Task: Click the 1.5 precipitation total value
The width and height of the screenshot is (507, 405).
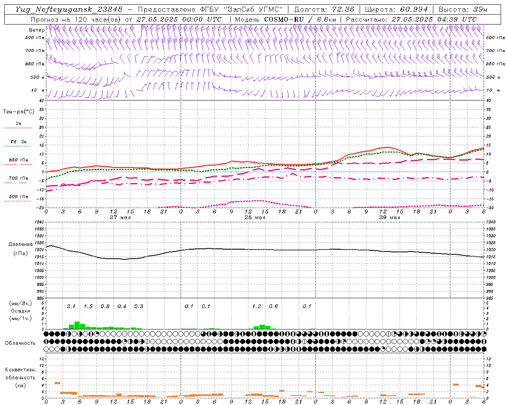Action: [x=88, y=307]
